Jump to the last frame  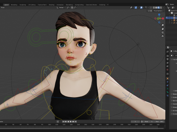[76, 122]
